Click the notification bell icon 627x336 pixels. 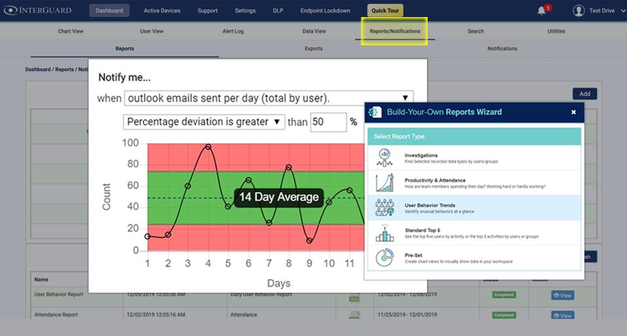click(542, 10)
